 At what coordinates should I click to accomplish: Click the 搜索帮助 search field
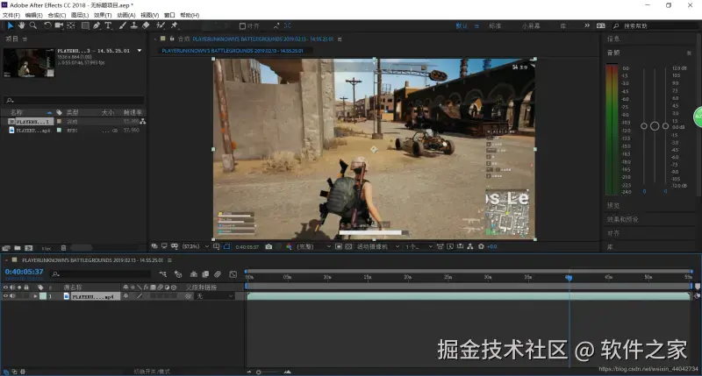tap(654, 26)
